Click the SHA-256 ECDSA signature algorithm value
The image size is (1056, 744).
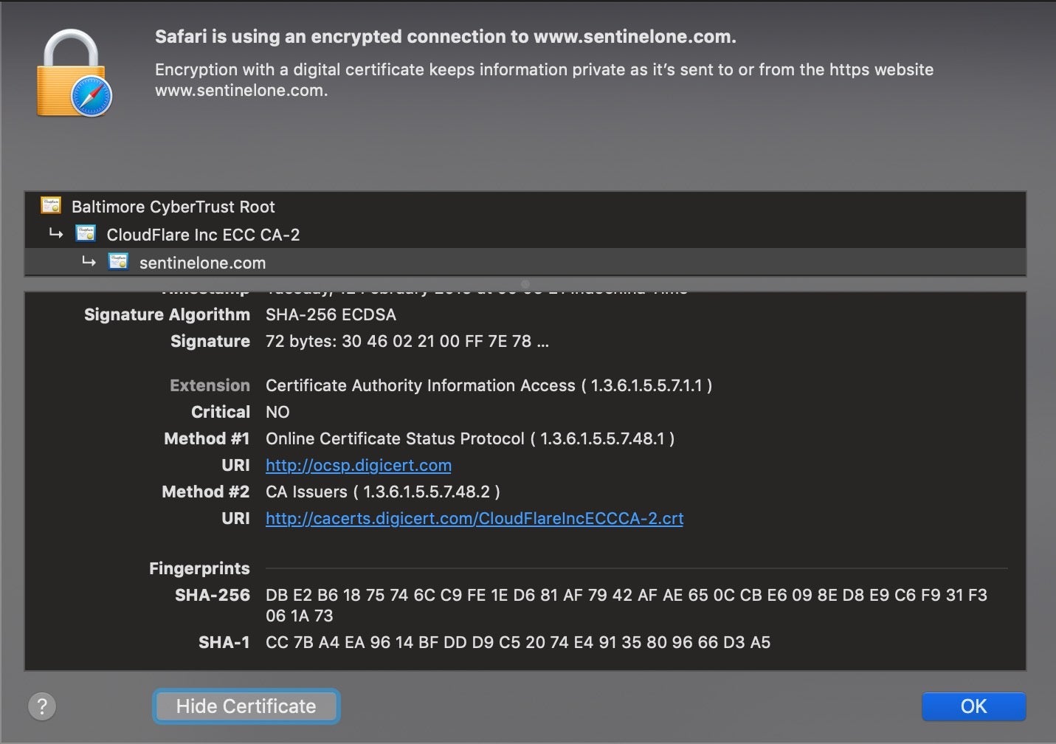(331, 315)
